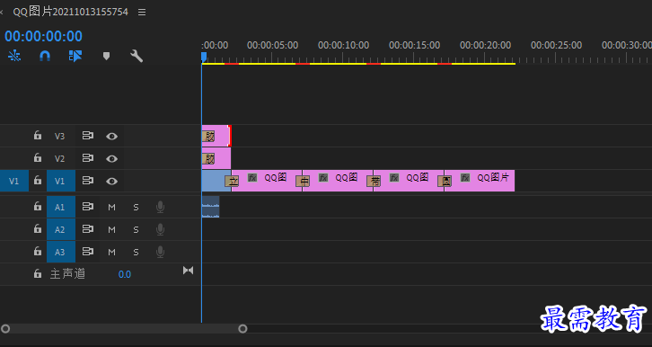Viewport: 652px width, 347px height.
Task: Toggle the A3 track target button
Action: click(x=61, y=252)
